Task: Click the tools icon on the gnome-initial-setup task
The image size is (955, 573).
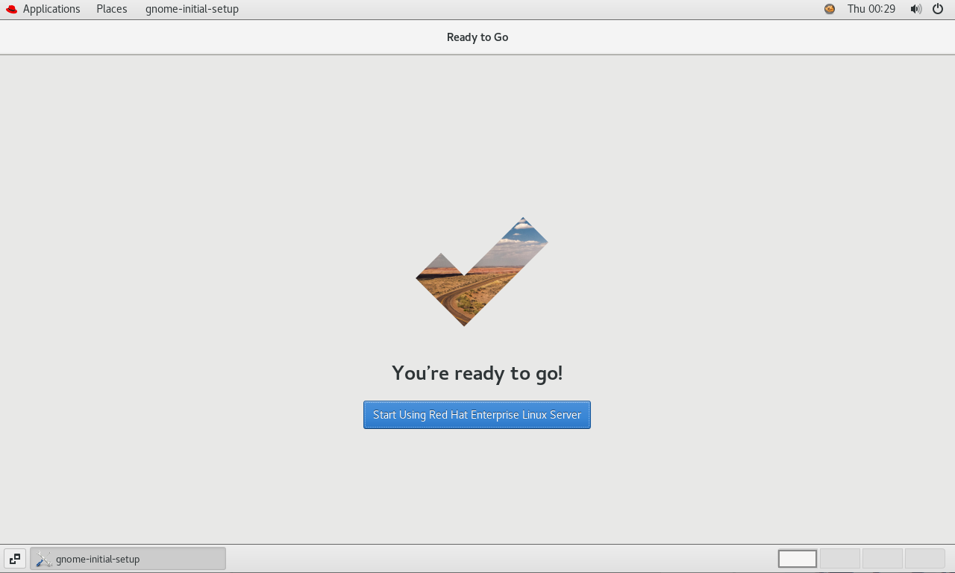Action: [x=44, y=559]
